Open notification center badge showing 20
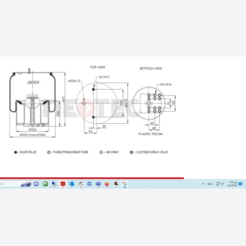The image size is (246, 246). pyautogui.click(x=240, y=184)
